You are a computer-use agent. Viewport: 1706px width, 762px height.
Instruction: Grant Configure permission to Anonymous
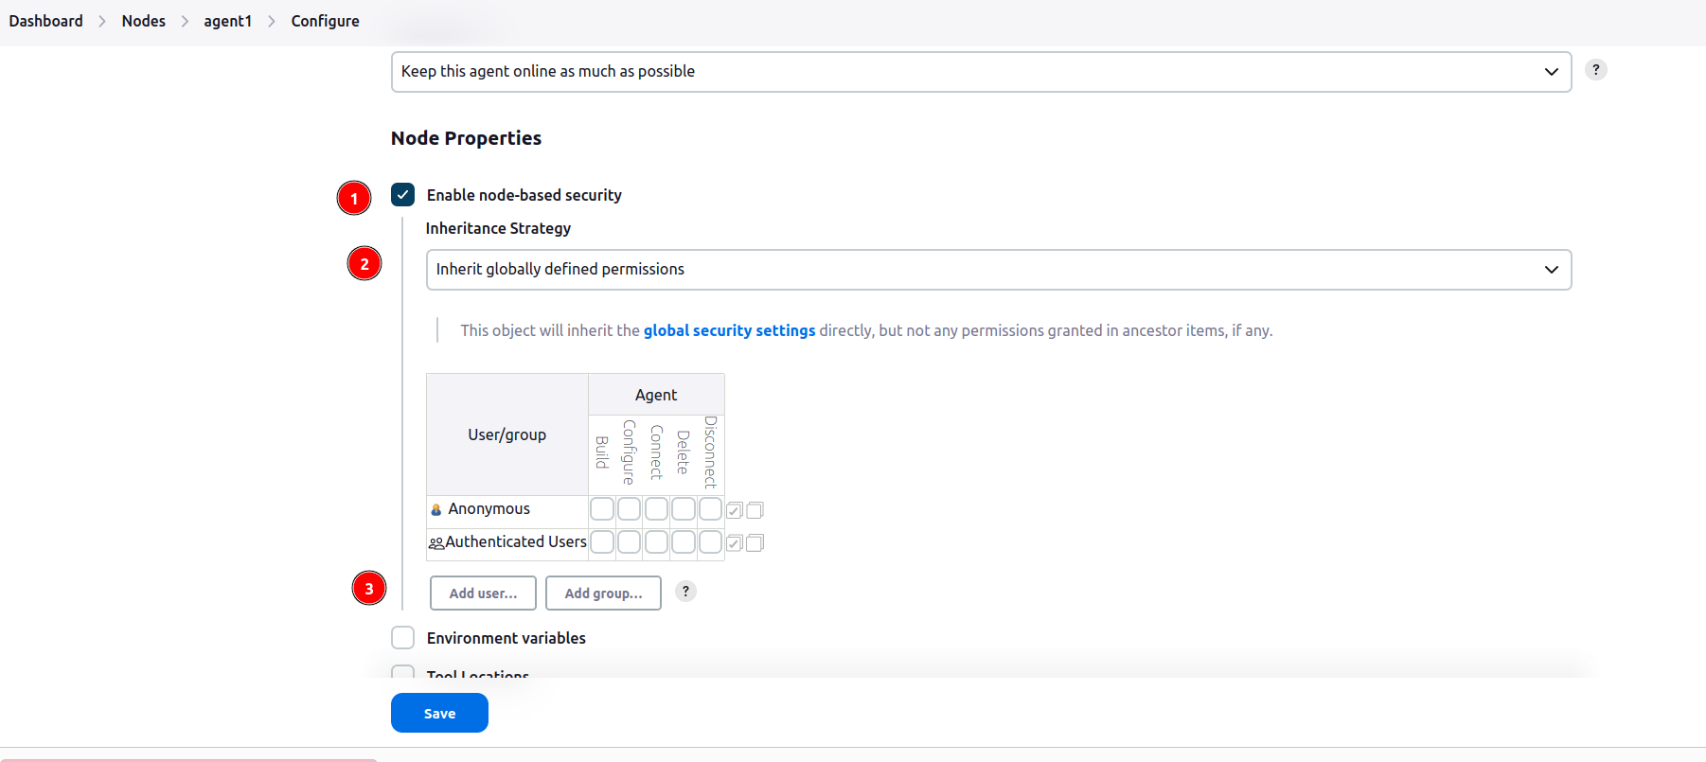[x=630, y=509]
